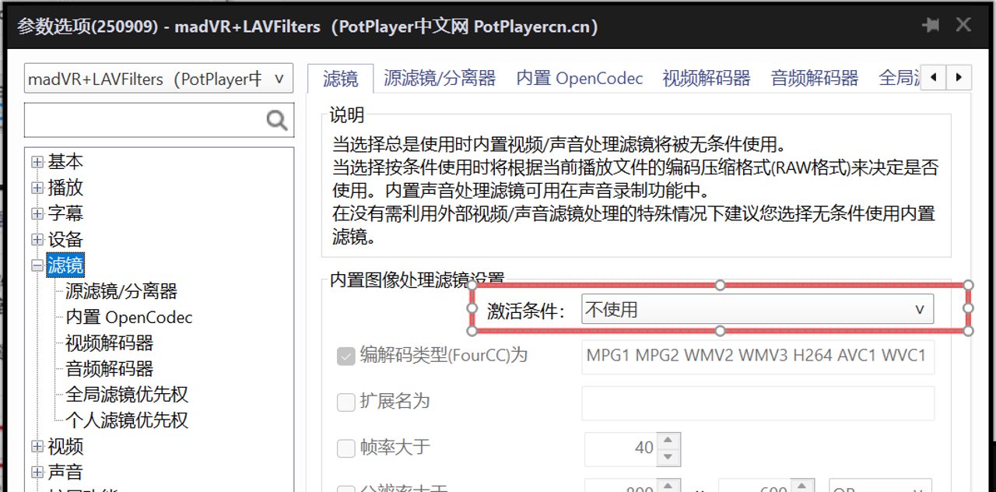The height and width of the screenshot is (492, 996).
Task: Enable the 帧率大于 checkbox
Action: pyautogui.click(x=345, y=448)
